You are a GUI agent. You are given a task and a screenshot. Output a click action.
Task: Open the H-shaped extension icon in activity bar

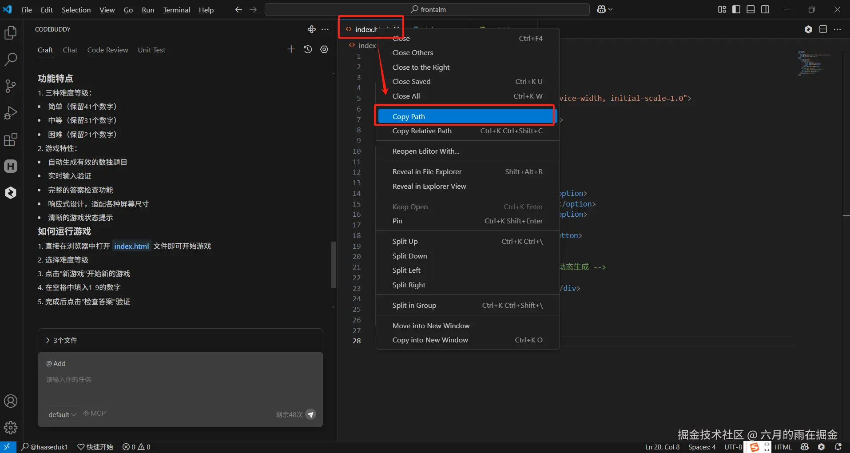point(11,166)
